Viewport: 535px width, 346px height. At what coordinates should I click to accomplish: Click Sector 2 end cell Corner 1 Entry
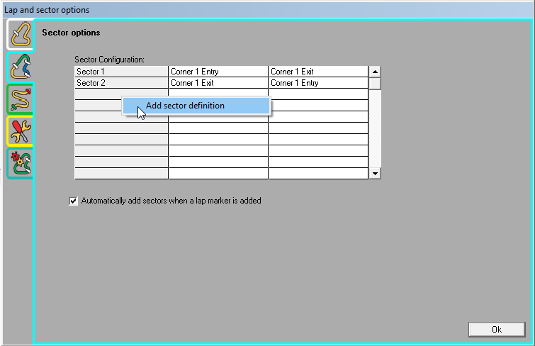point(317,83)
